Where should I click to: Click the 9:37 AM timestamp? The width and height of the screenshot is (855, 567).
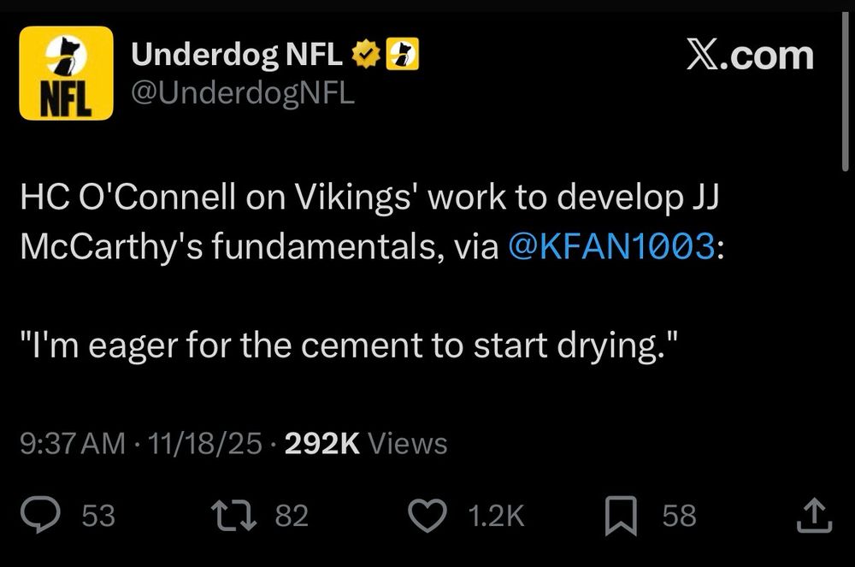pyautogui.click(x=72, y=444)
